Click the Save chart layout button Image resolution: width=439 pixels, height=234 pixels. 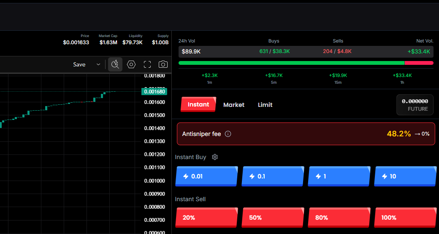click(79, 64)
